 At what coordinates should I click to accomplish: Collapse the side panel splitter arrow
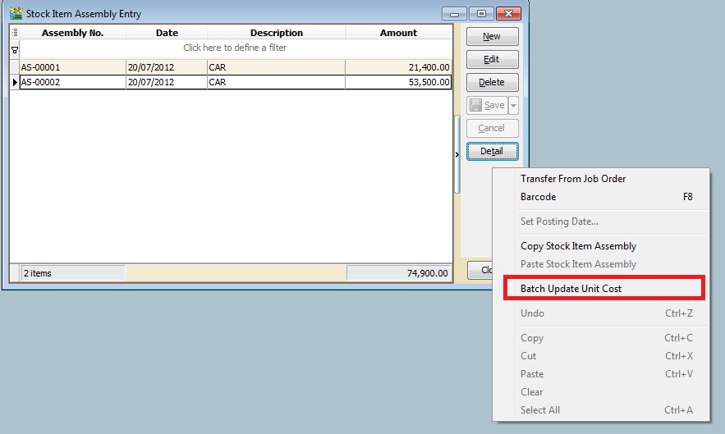[x=457, y=154]
